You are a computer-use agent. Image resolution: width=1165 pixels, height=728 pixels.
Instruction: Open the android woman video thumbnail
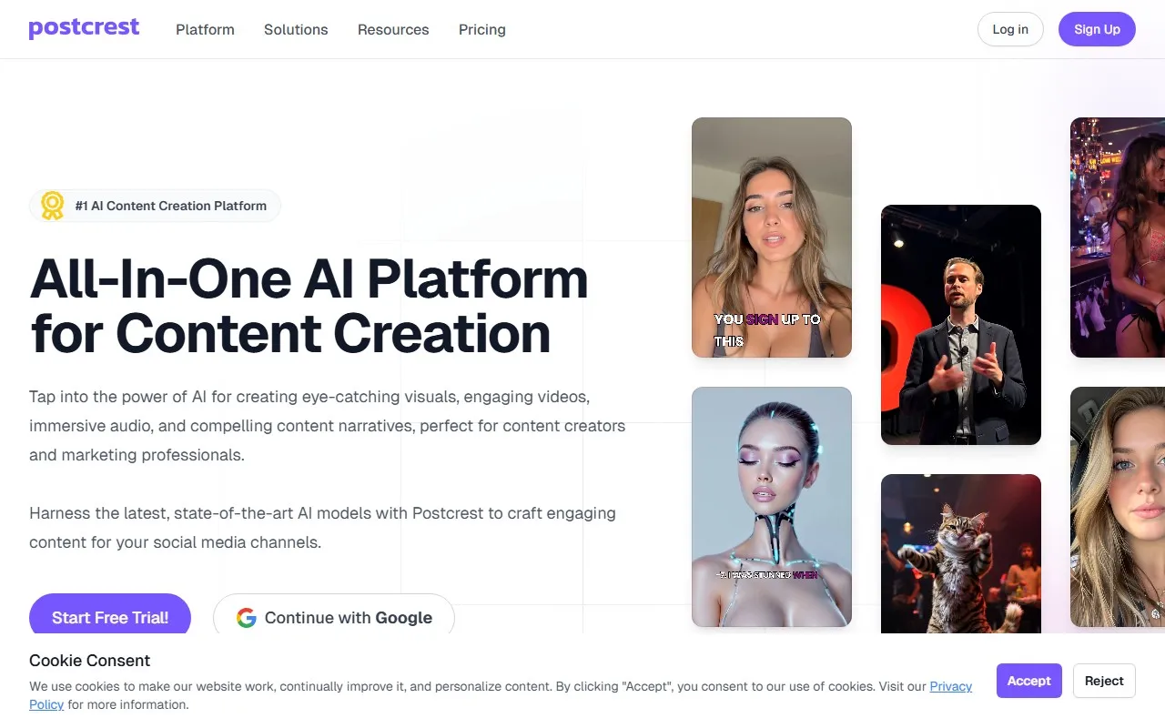pos(772,507)
